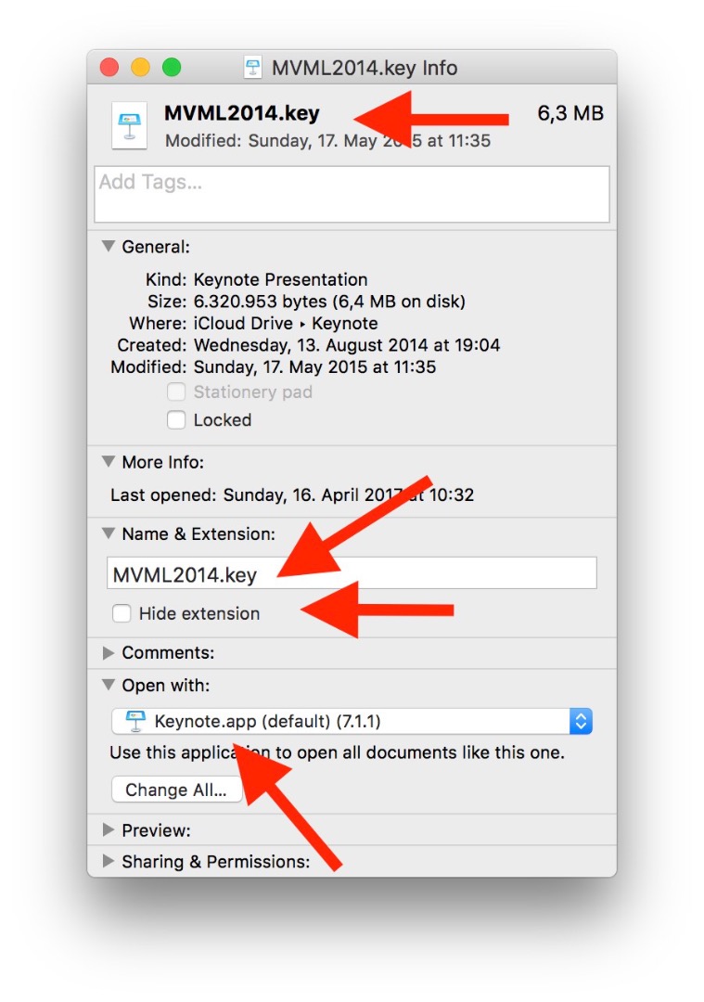Click the MVML2014.key name text field

pyautogui.click(x=352, y=574)
